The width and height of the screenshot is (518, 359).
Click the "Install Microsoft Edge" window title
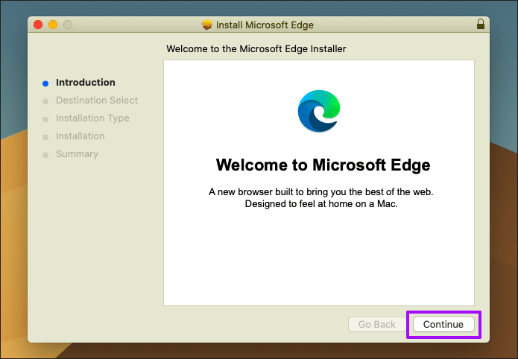coord(265,25)
